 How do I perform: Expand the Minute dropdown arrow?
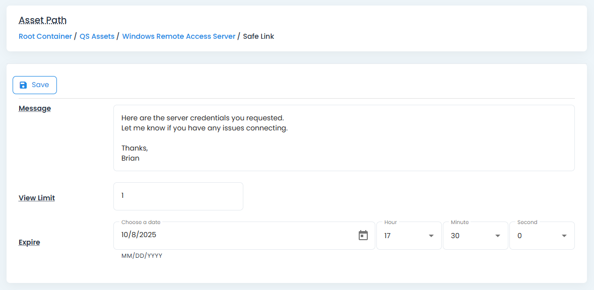click(x=498, y=236)
